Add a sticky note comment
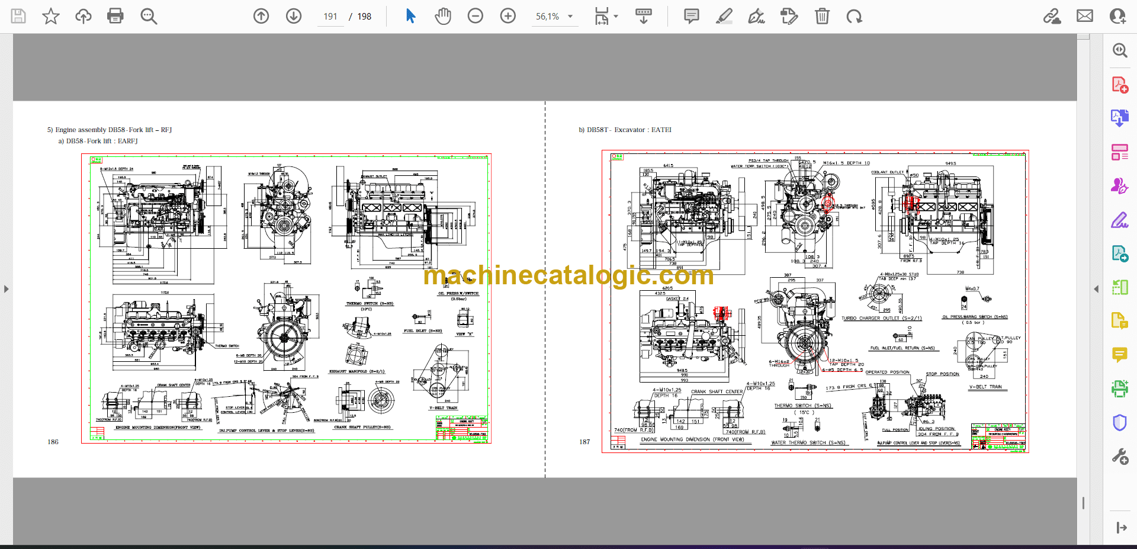This screenshot has width=1137, height=549. [691, 16]
